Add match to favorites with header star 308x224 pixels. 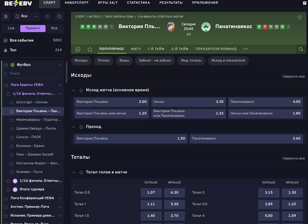point(299,17)
